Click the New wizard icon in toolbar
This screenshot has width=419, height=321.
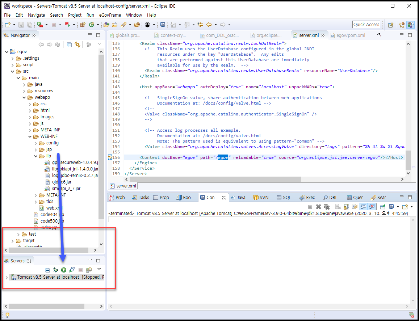click(8, 25)
